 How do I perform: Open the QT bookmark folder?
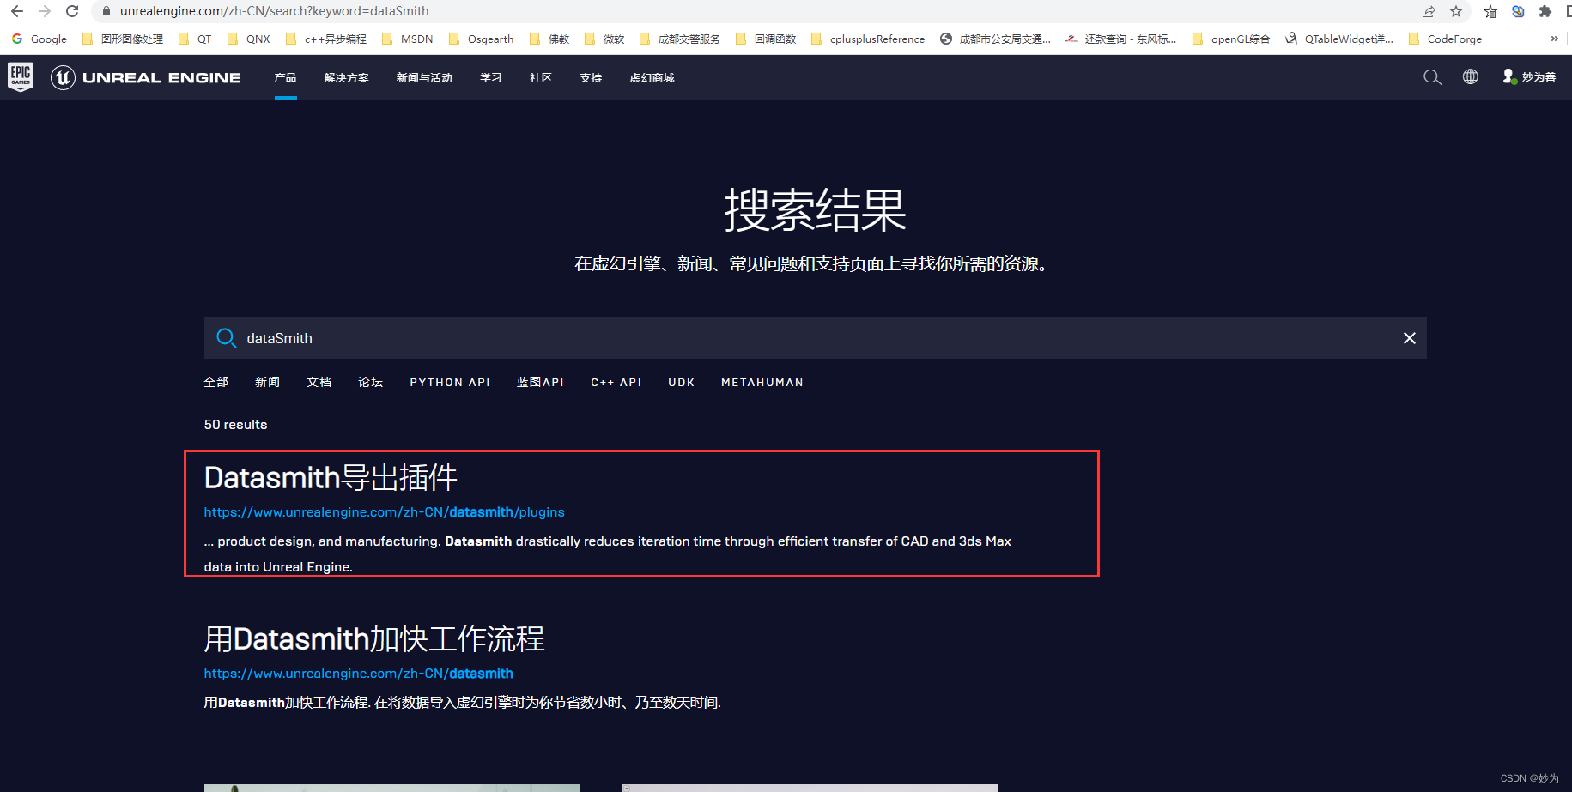(195, 39)
